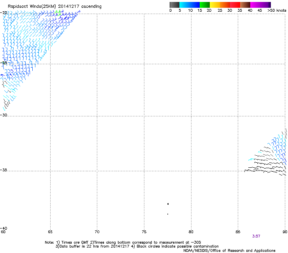Click the yellow 20-25 knots color segment

point(215,5)
